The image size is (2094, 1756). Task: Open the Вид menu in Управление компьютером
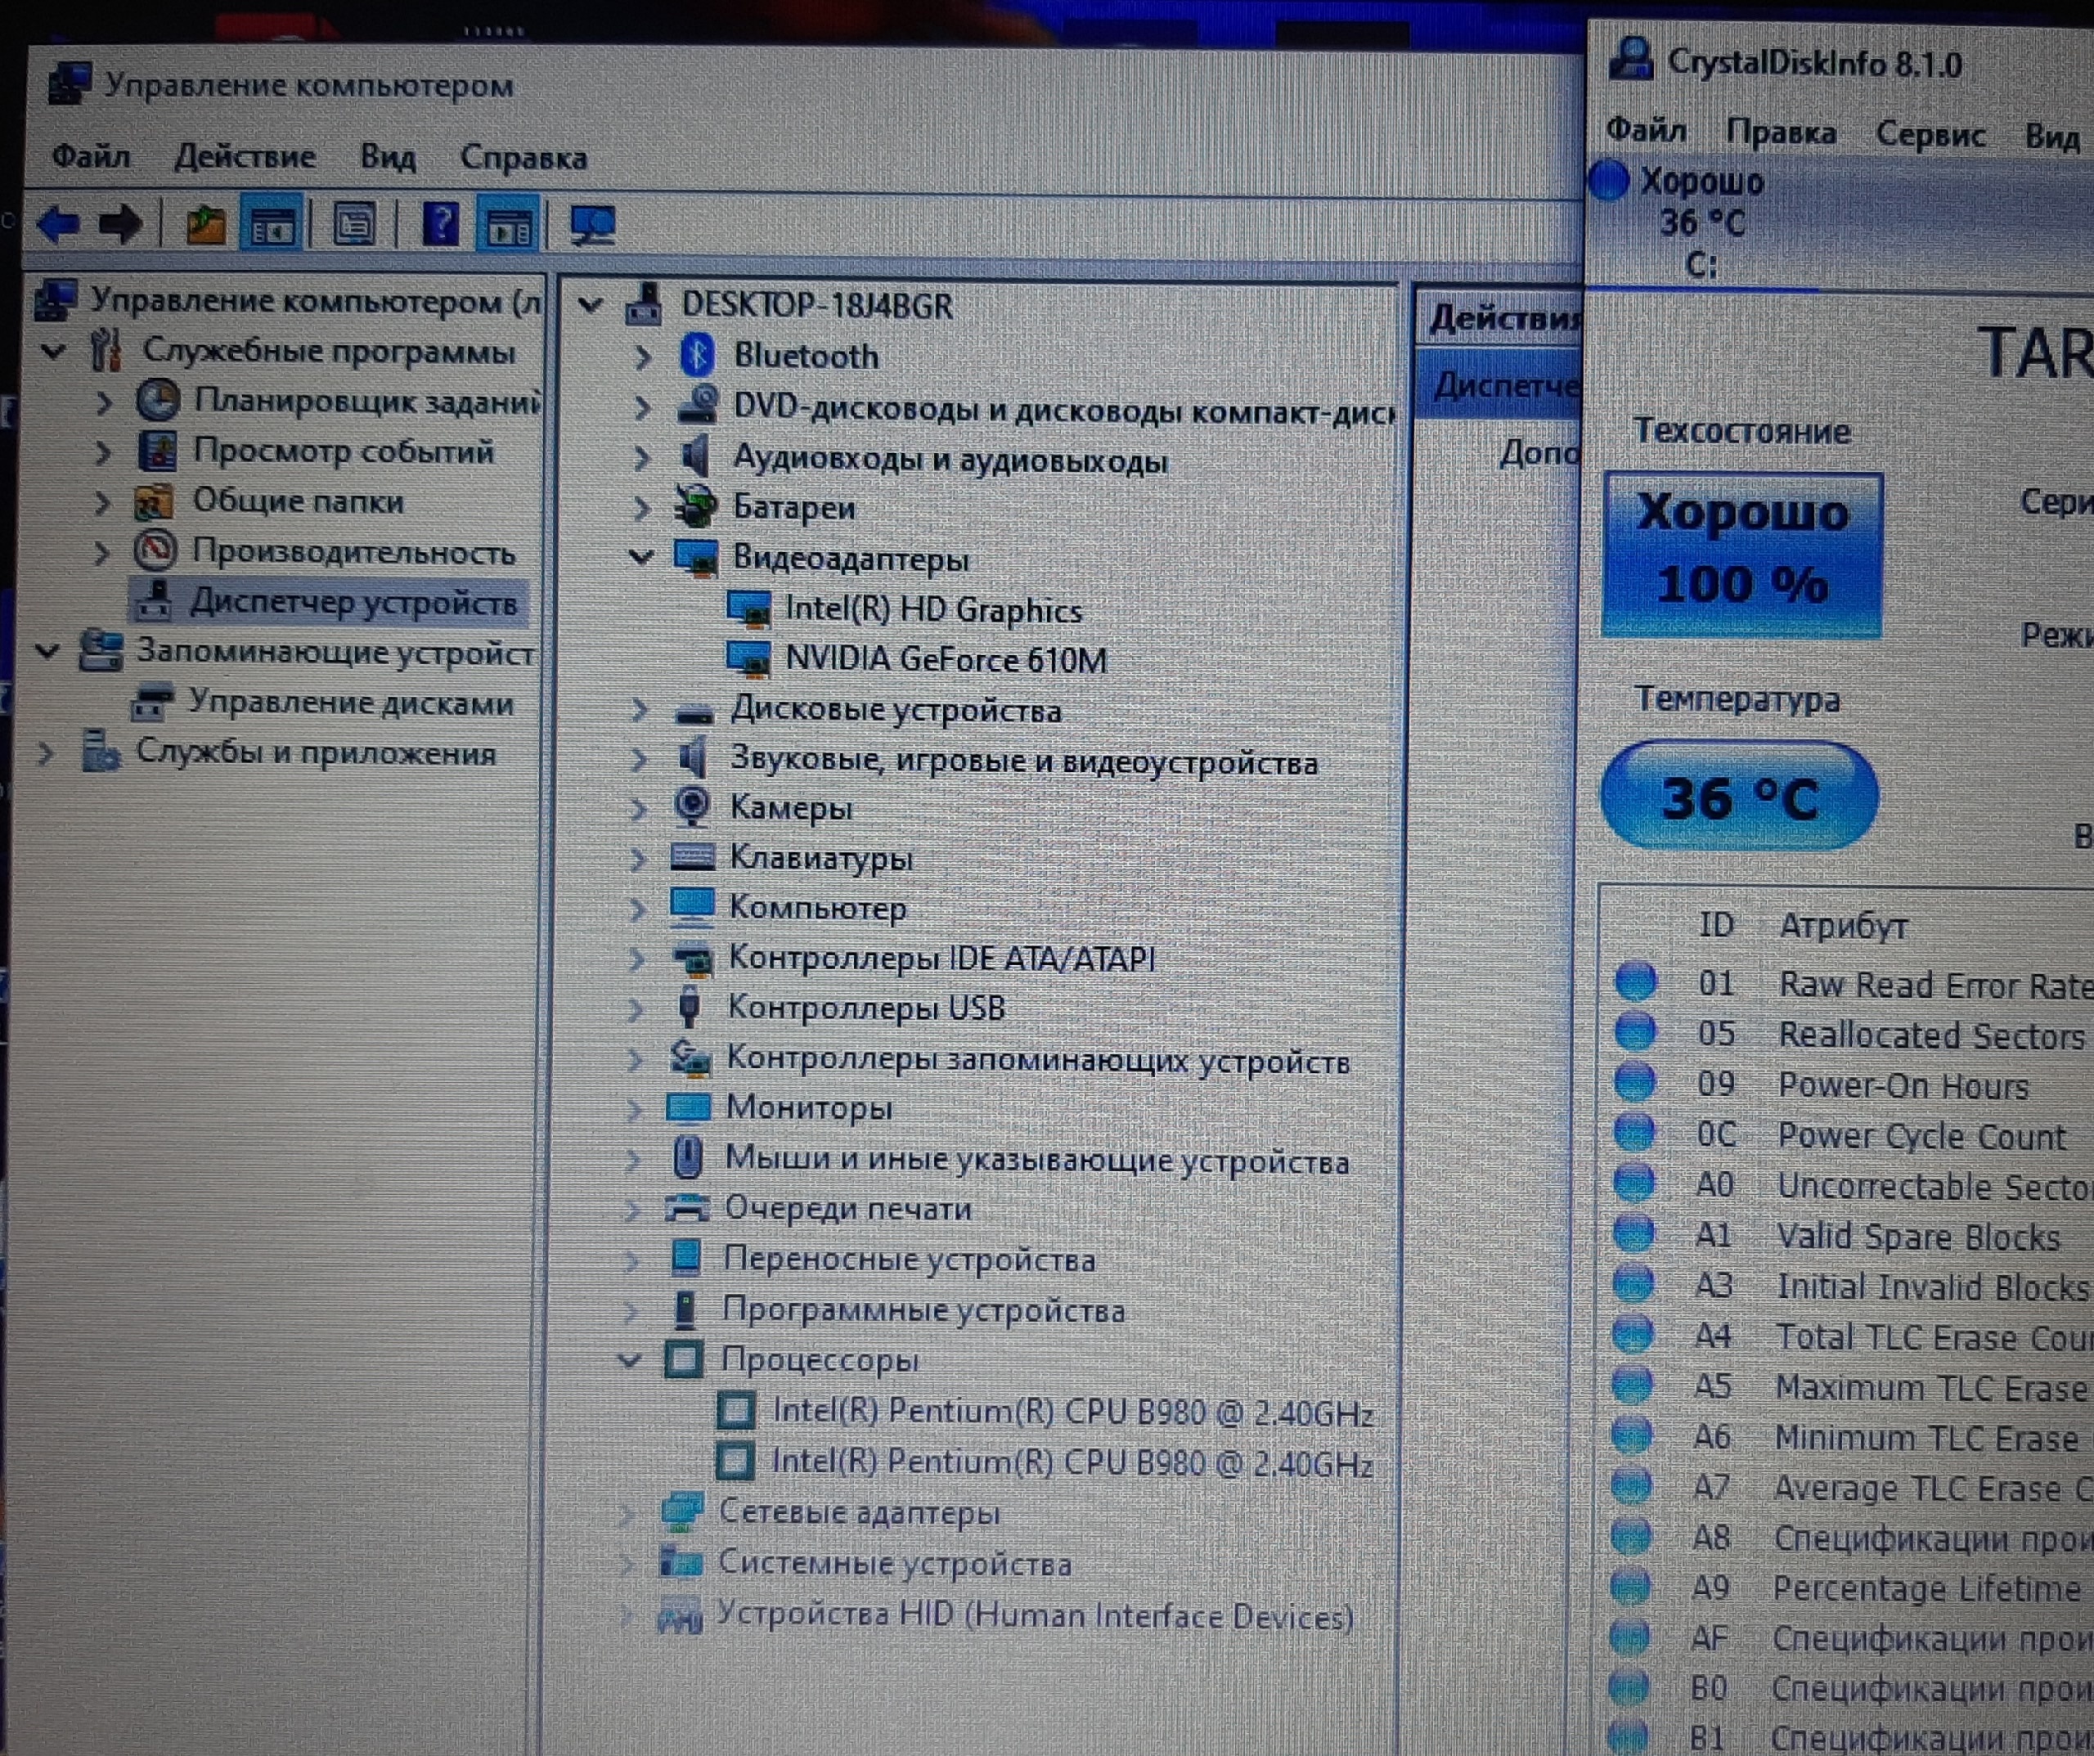tap(388, 156)
